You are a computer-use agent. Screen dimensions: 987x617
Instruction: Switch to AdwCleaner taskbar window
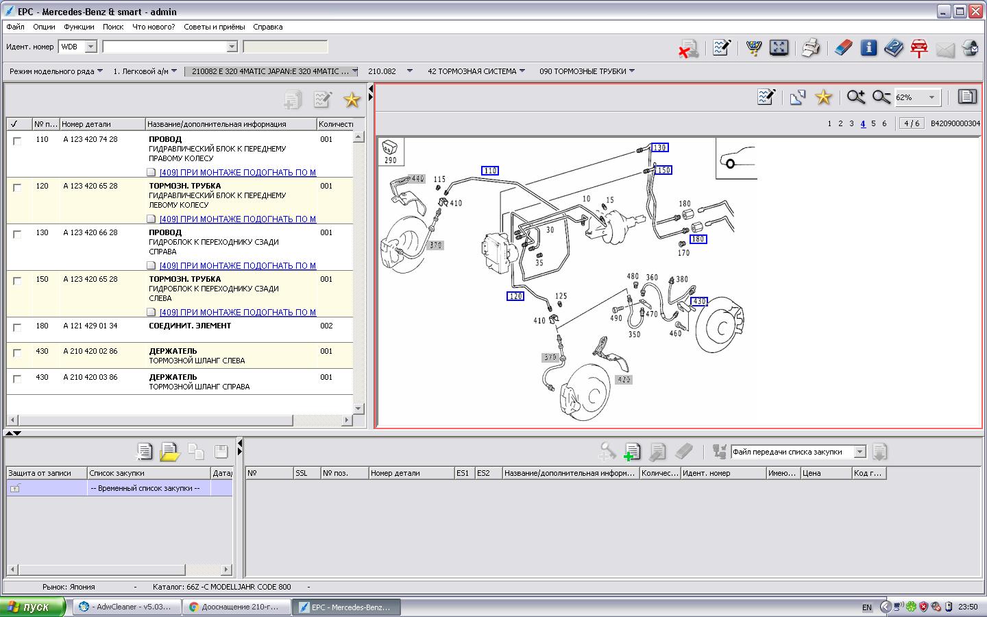point(127,607)
